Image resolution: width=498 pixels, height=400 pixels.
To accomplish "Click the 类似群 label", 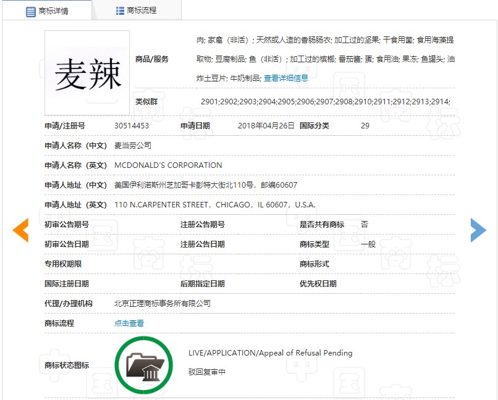I will 146,101.
